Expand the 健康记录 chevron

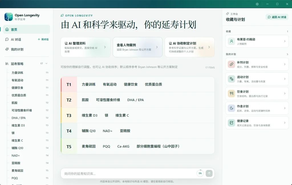tap(285, 123)
